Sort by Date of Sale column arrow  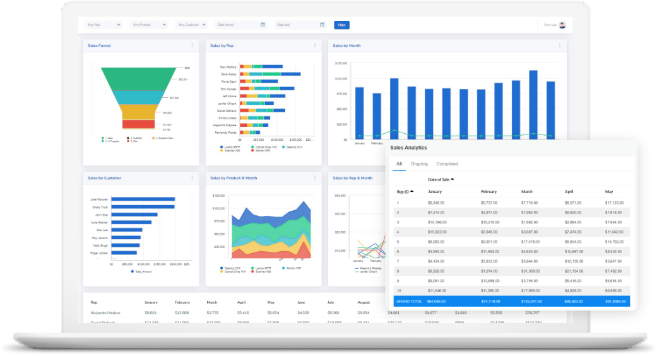pyautogui.click(x=452, y=179)
